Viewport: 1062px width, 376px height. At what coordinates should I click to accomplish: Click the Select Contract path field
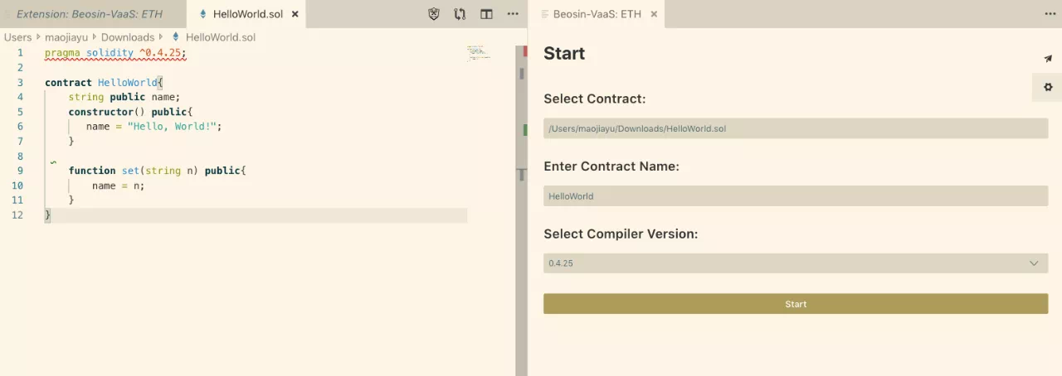pos(796,128)
